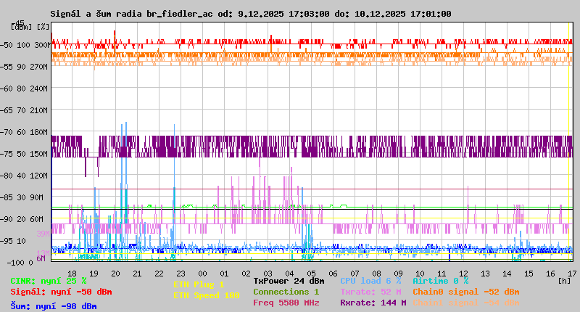Click the CINR legend entry in green
This screenshot has height=312, width=580.
click(48, 281)
